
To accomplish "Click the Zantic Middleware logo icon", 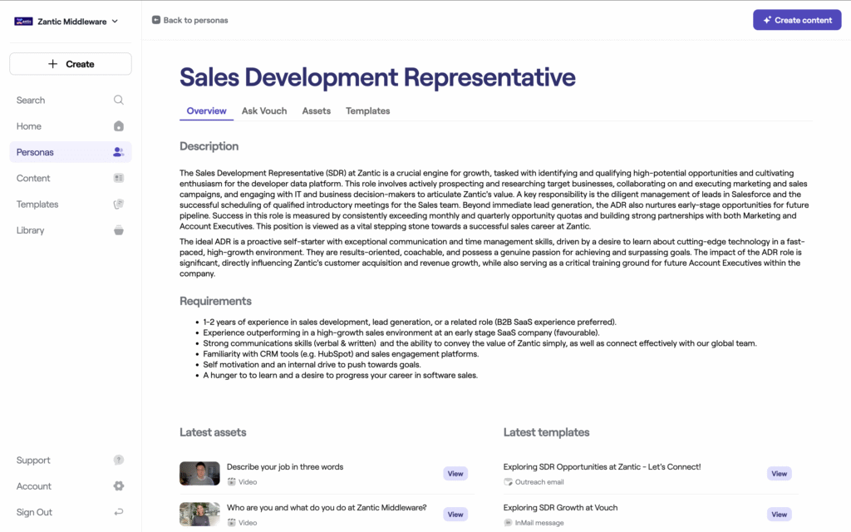I will [23, 21].
